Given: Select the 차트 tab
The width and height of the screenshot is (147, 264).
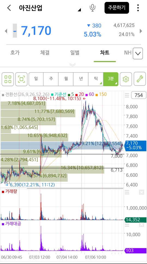Looking at the screenshot, I should point(105,53).
